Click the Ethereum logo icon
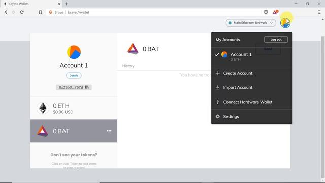 (x=43, y=108)
